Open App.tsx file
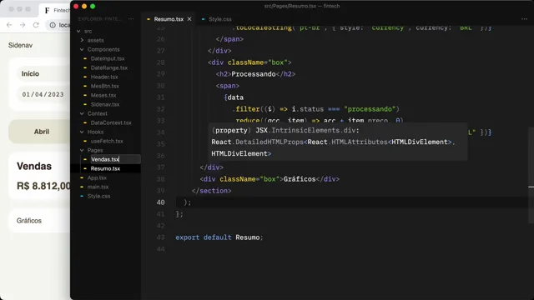This screenshot has width=534, height=300. tap(97, 177)
